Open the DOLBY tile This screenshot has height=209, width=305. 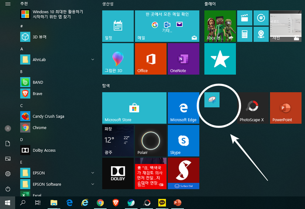click(118, 173)
